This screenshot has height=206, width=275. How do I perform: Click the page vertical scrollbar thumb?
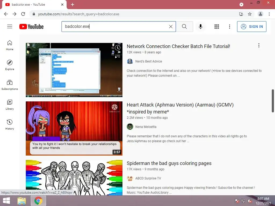[273, 101]
